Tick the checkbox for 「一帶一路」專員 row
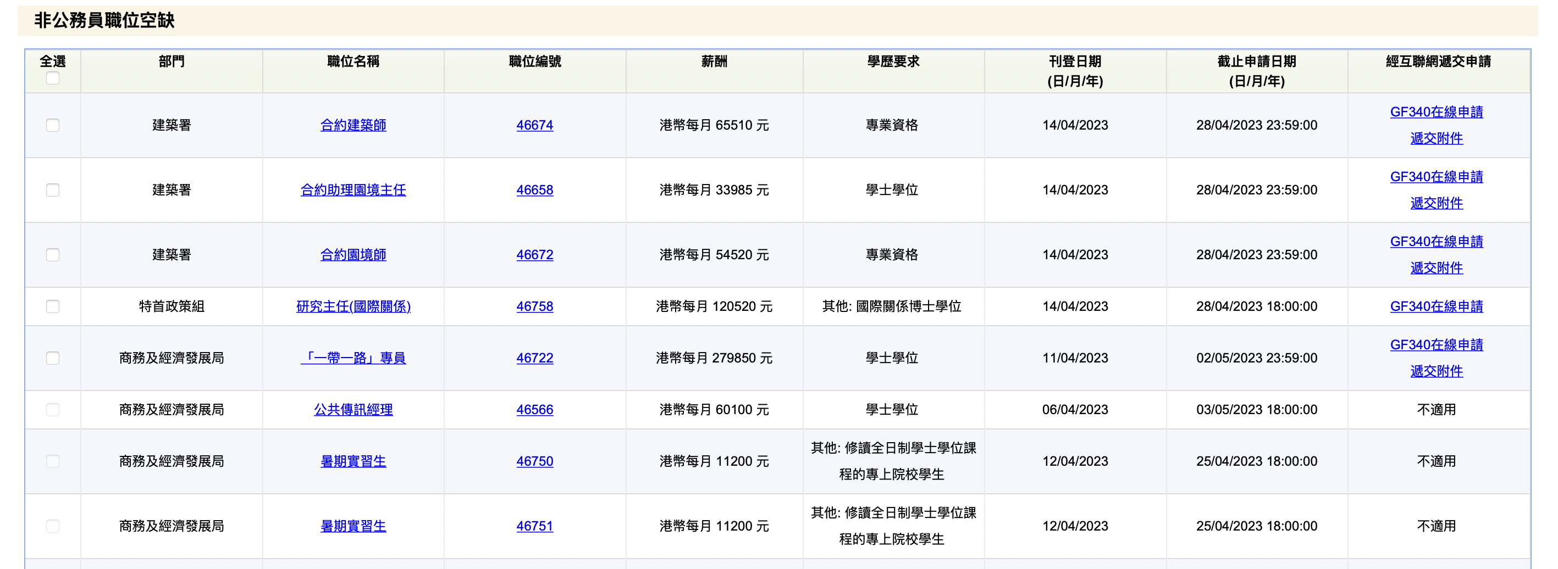The height and width of the screenshot is (569, 1558). [x=53, y=358]
